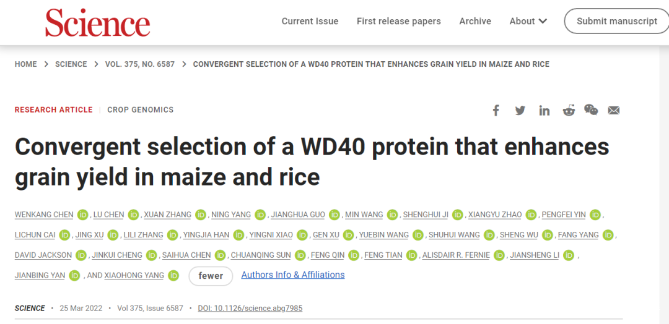This screenshot has height=324, width=669.
Task: Share article on Twitter
Action: [520, 110]
